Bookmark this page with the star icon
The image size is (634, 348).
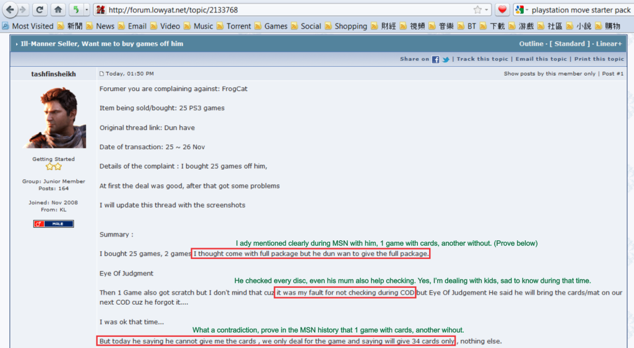click(x=477, y=10)
